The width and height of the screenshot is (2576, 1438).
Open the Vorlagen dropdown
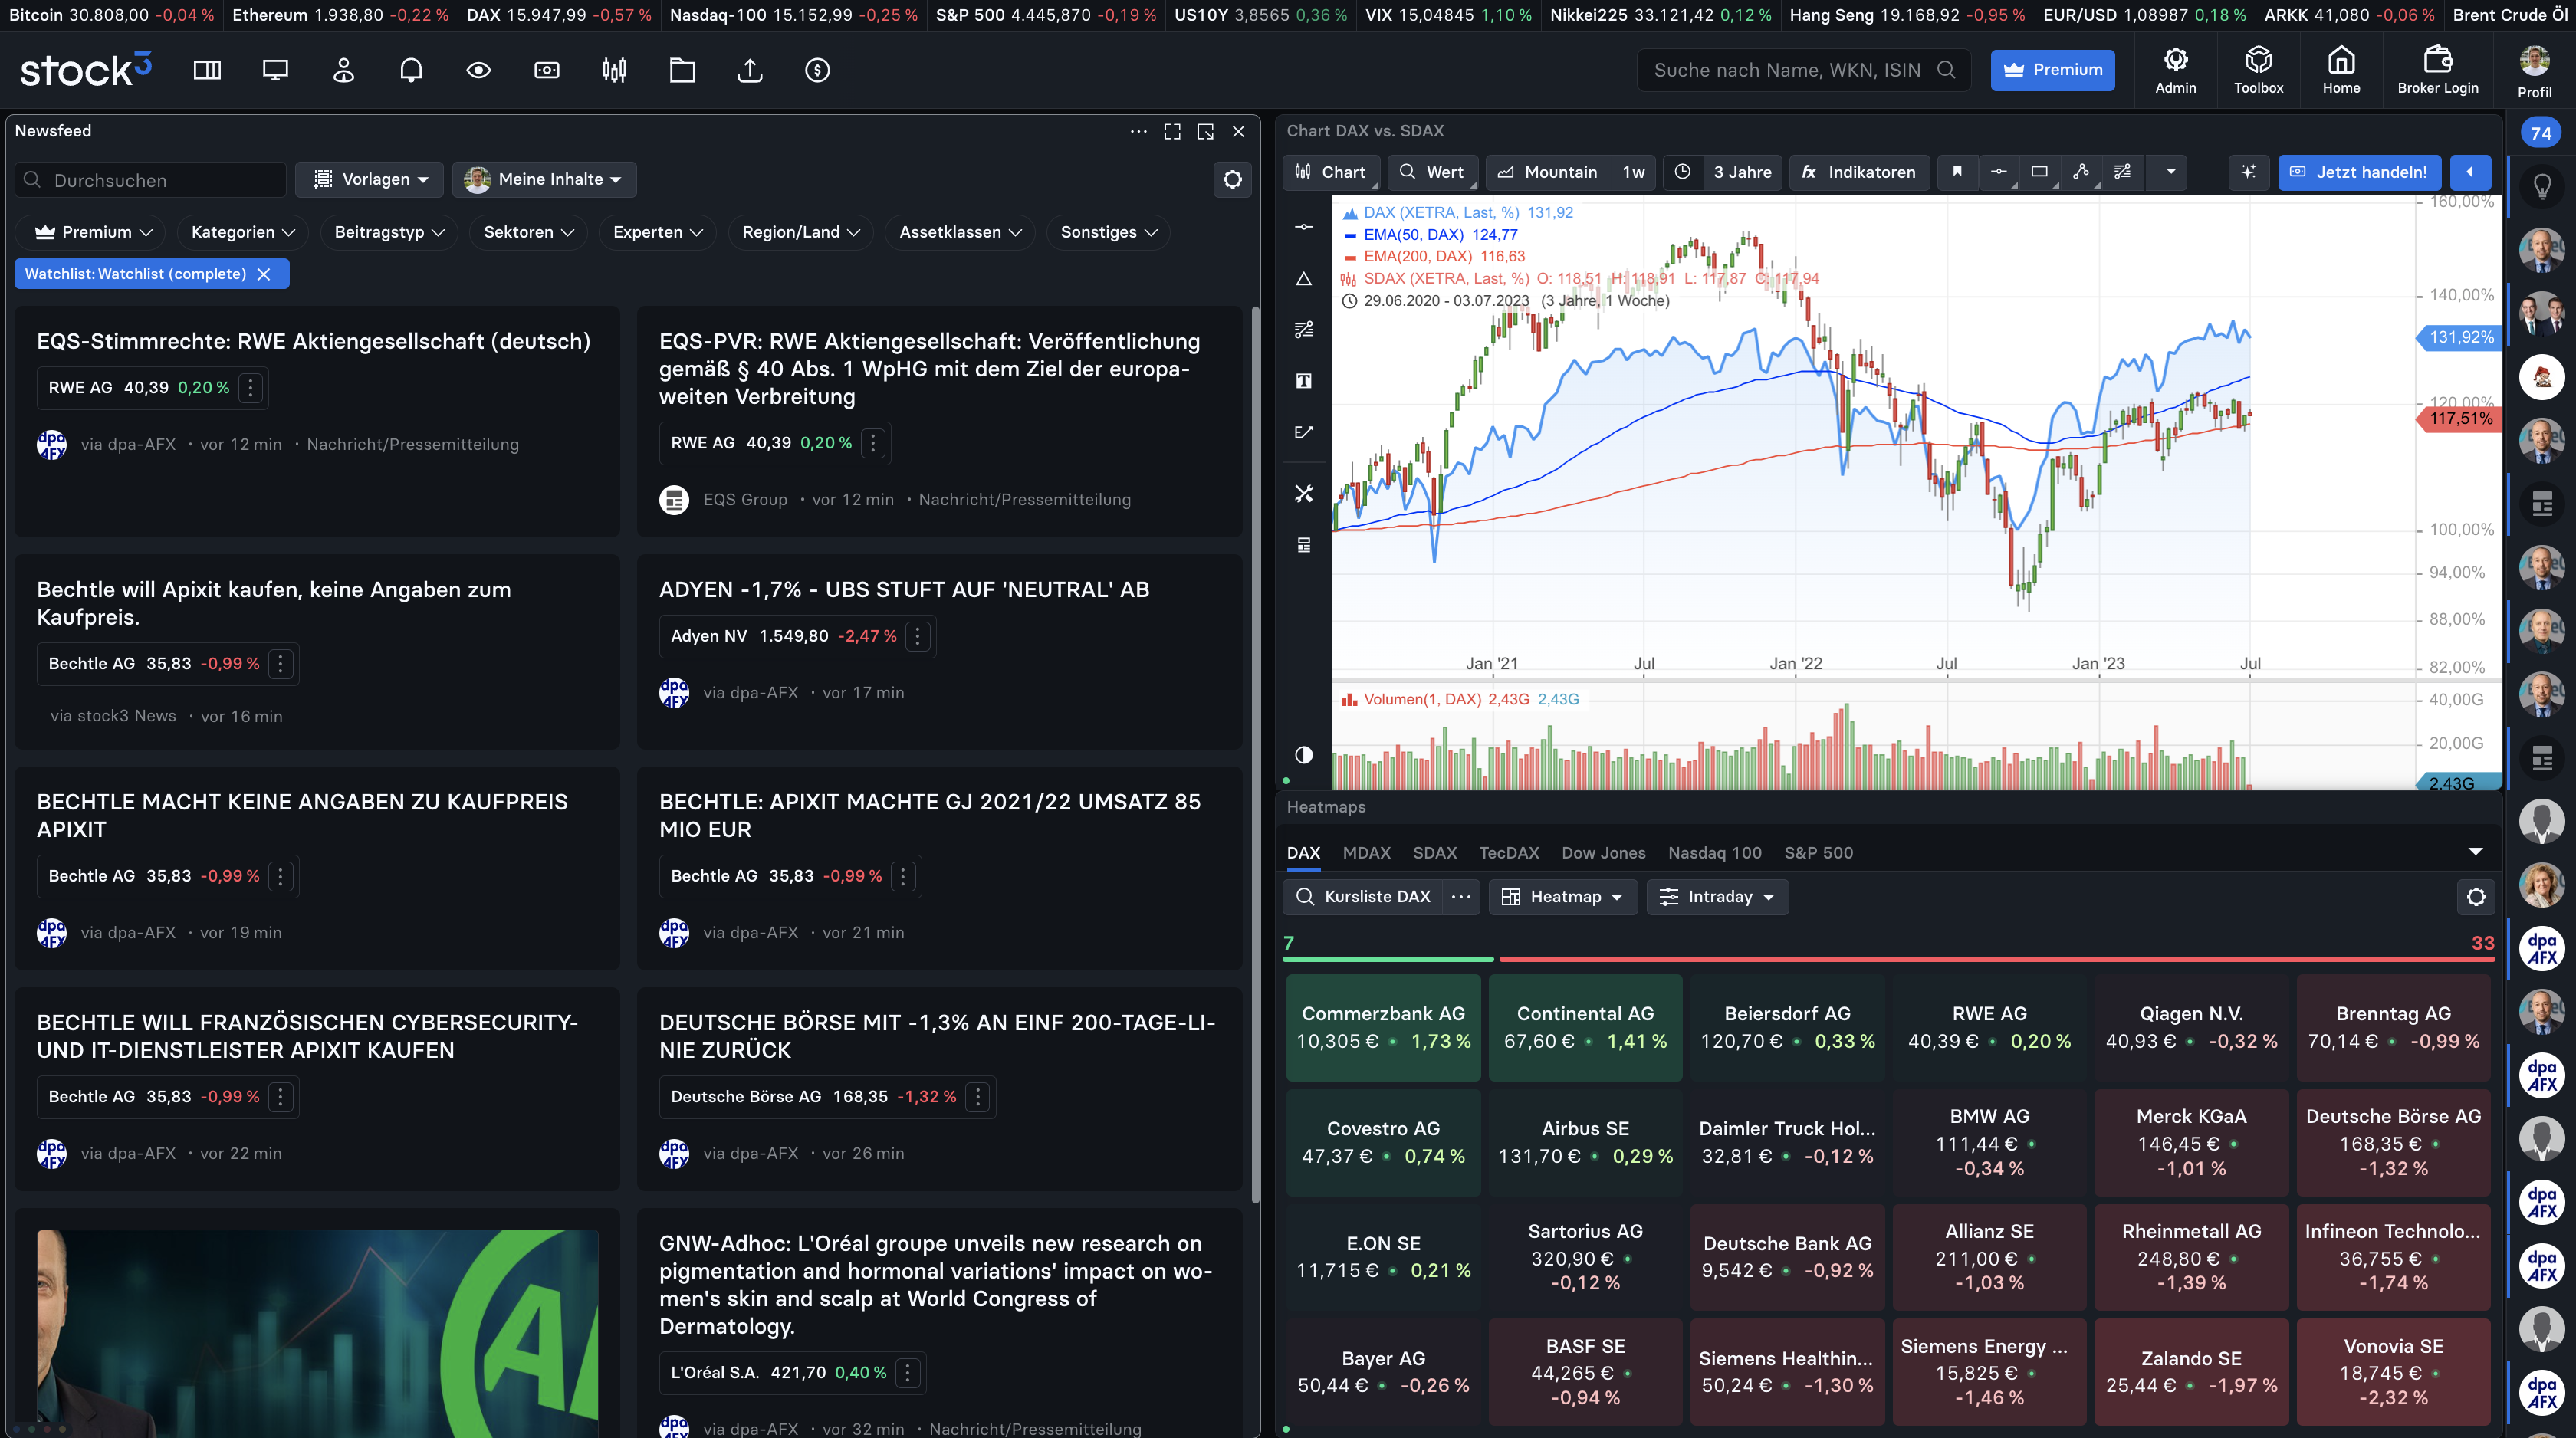point(367,179)
